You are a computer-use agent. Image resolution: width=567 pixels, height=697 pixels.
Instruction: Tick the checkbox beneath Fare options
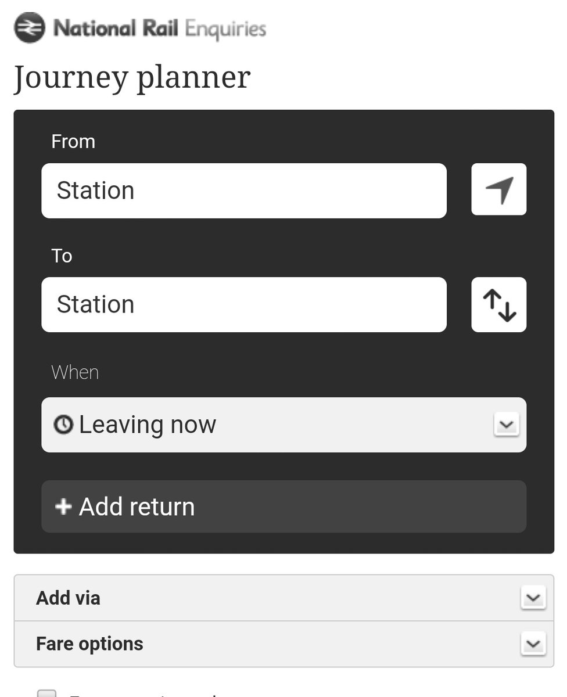(47, 694)
